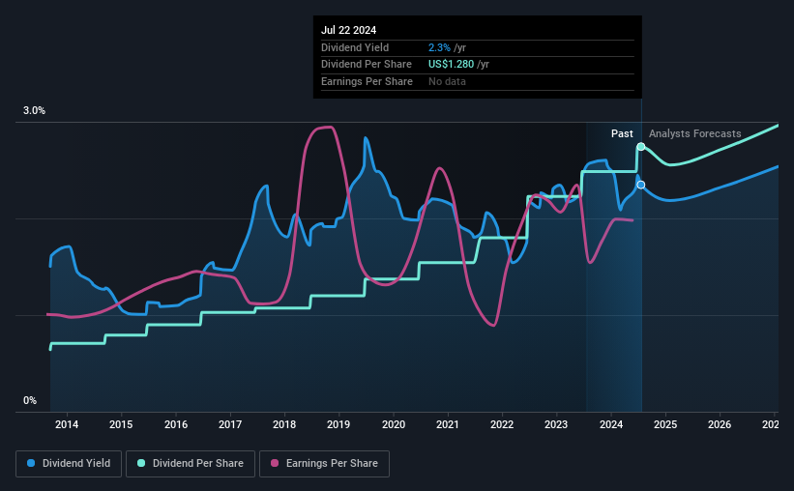Click the blue Dividend Yield legend dot
Screen dimensions: 794x491
(31, 463)
